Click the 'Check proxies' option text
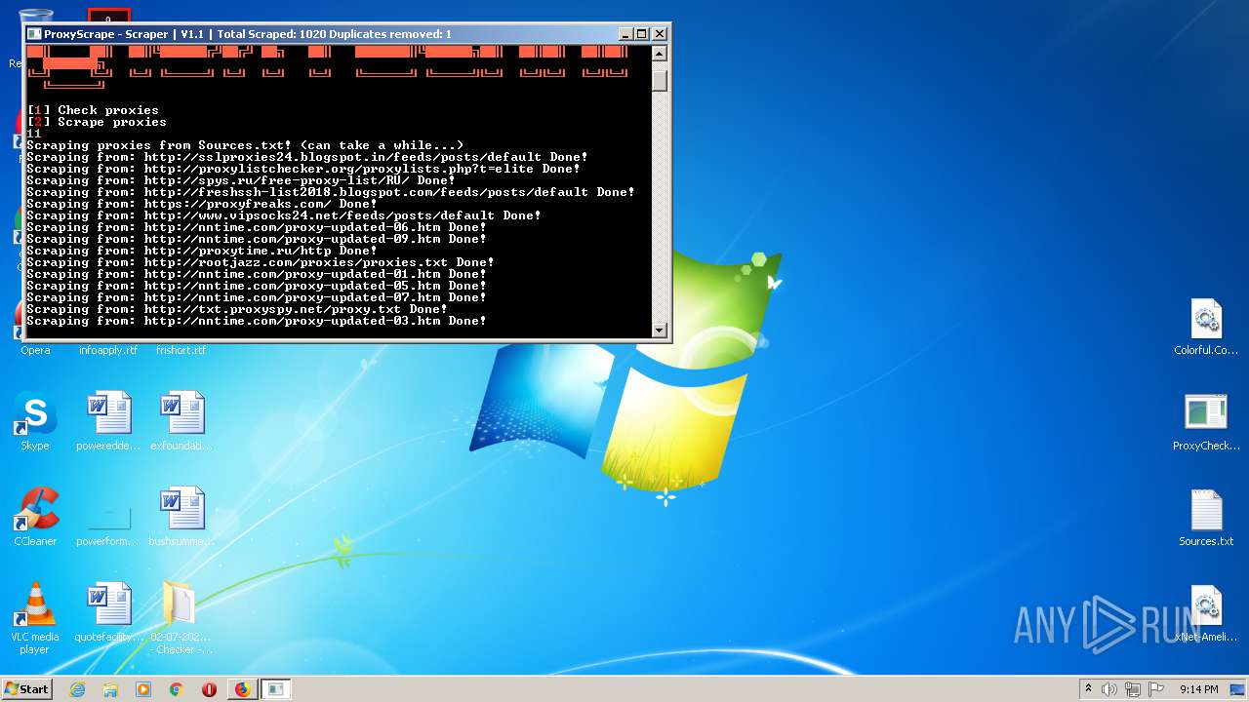The height and width of the screenshot is (702, 1249). pos(107,110)
